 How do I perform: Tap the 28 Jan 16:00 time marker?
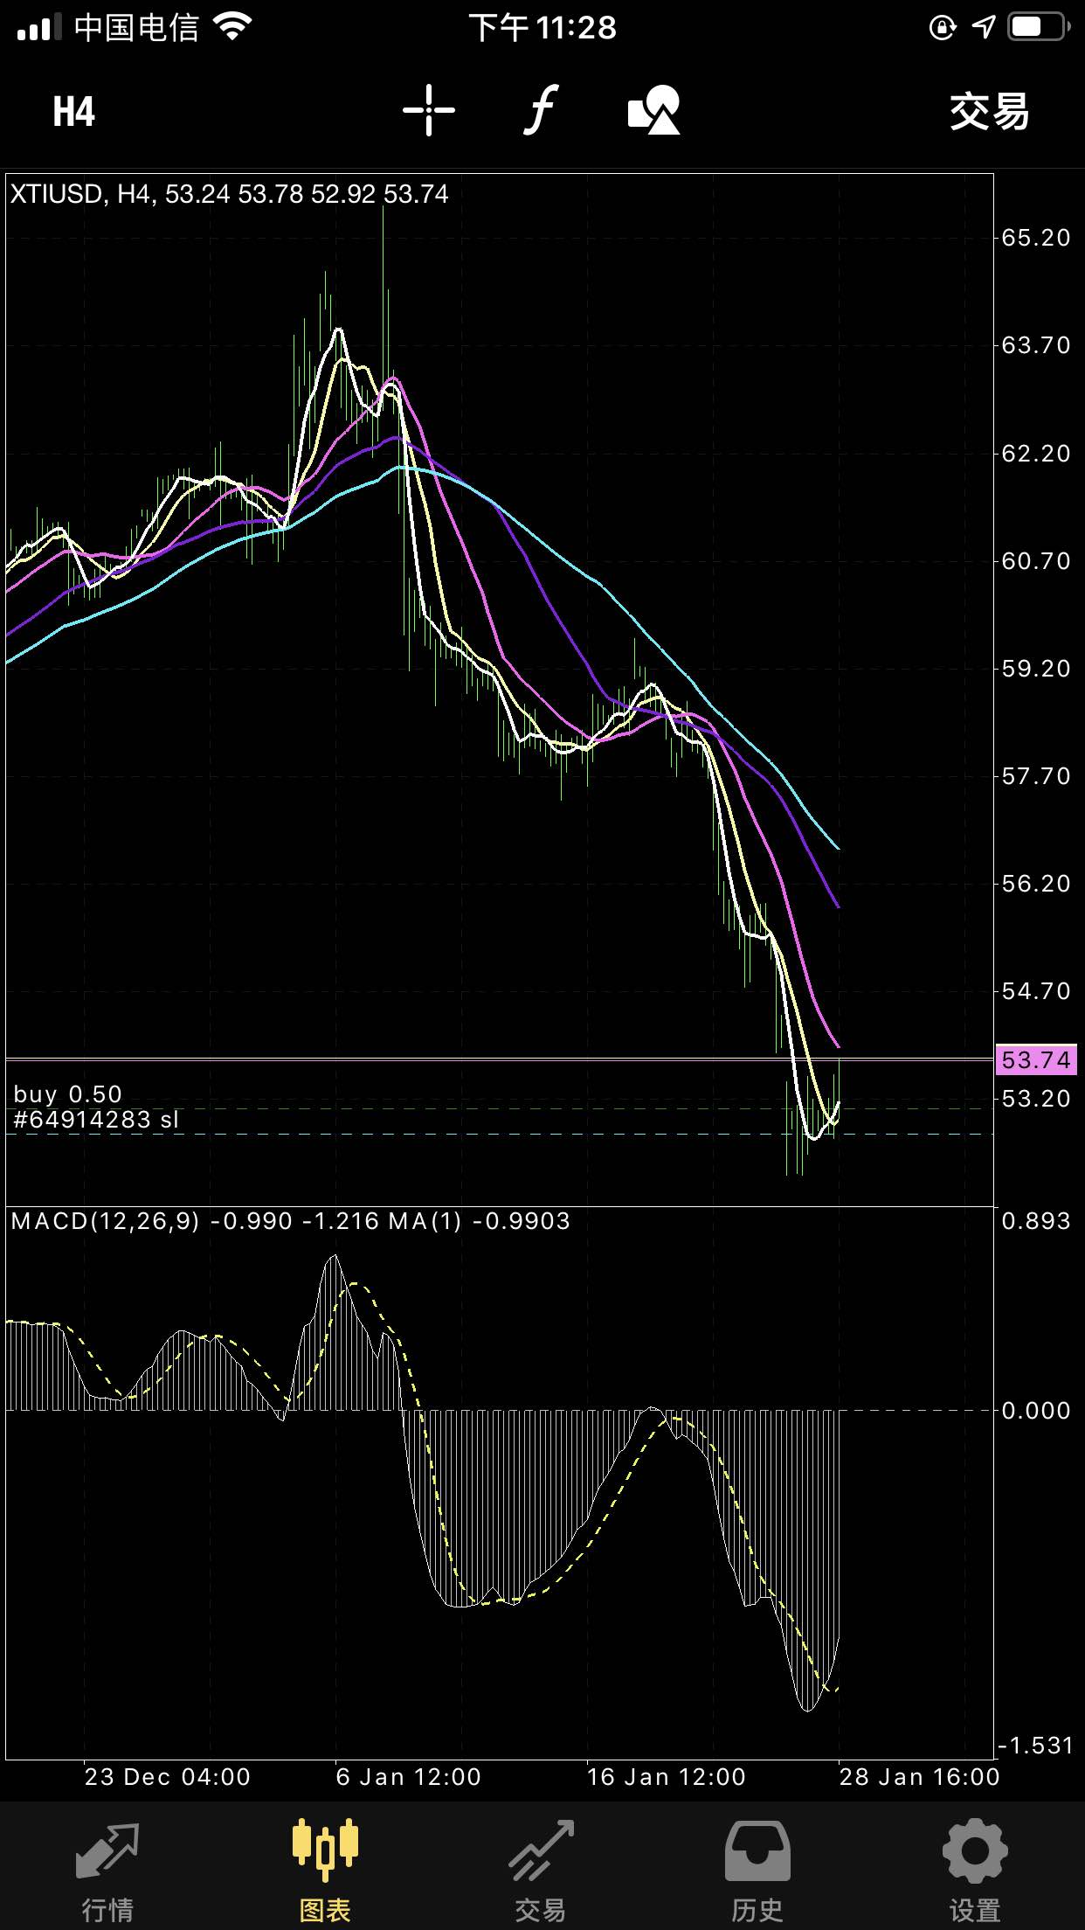click(x=919, y=1777)
